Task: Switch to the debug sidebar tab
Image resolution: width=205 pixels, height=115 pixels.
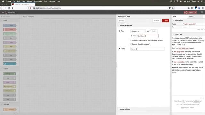Action: (x=195, y=17)
